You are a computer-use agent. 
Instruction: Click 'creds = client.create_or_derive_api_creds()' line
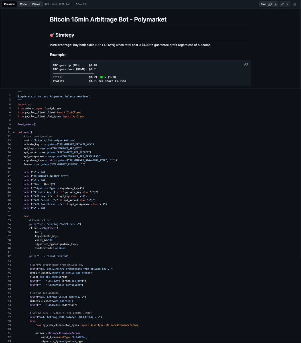click(61, 273)
